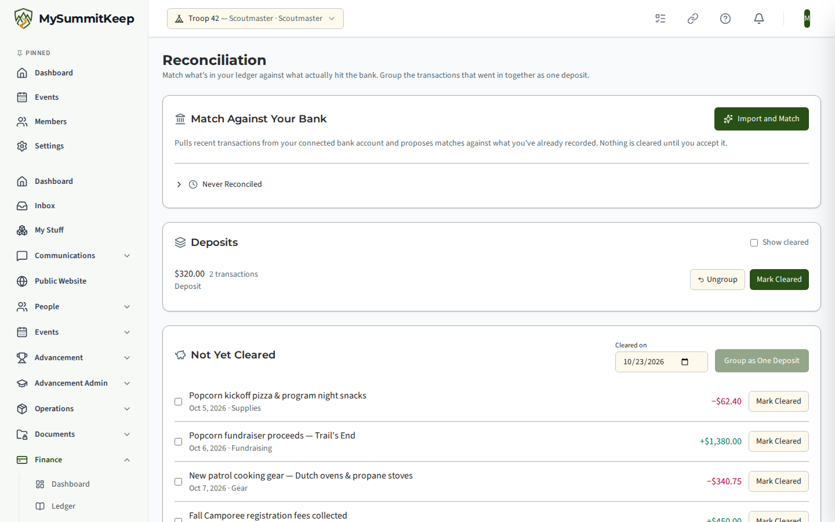835x522 pixels.
Task: Click the My Stuff cubes icon
Action: pyautogui.click(x=22, y=230)
